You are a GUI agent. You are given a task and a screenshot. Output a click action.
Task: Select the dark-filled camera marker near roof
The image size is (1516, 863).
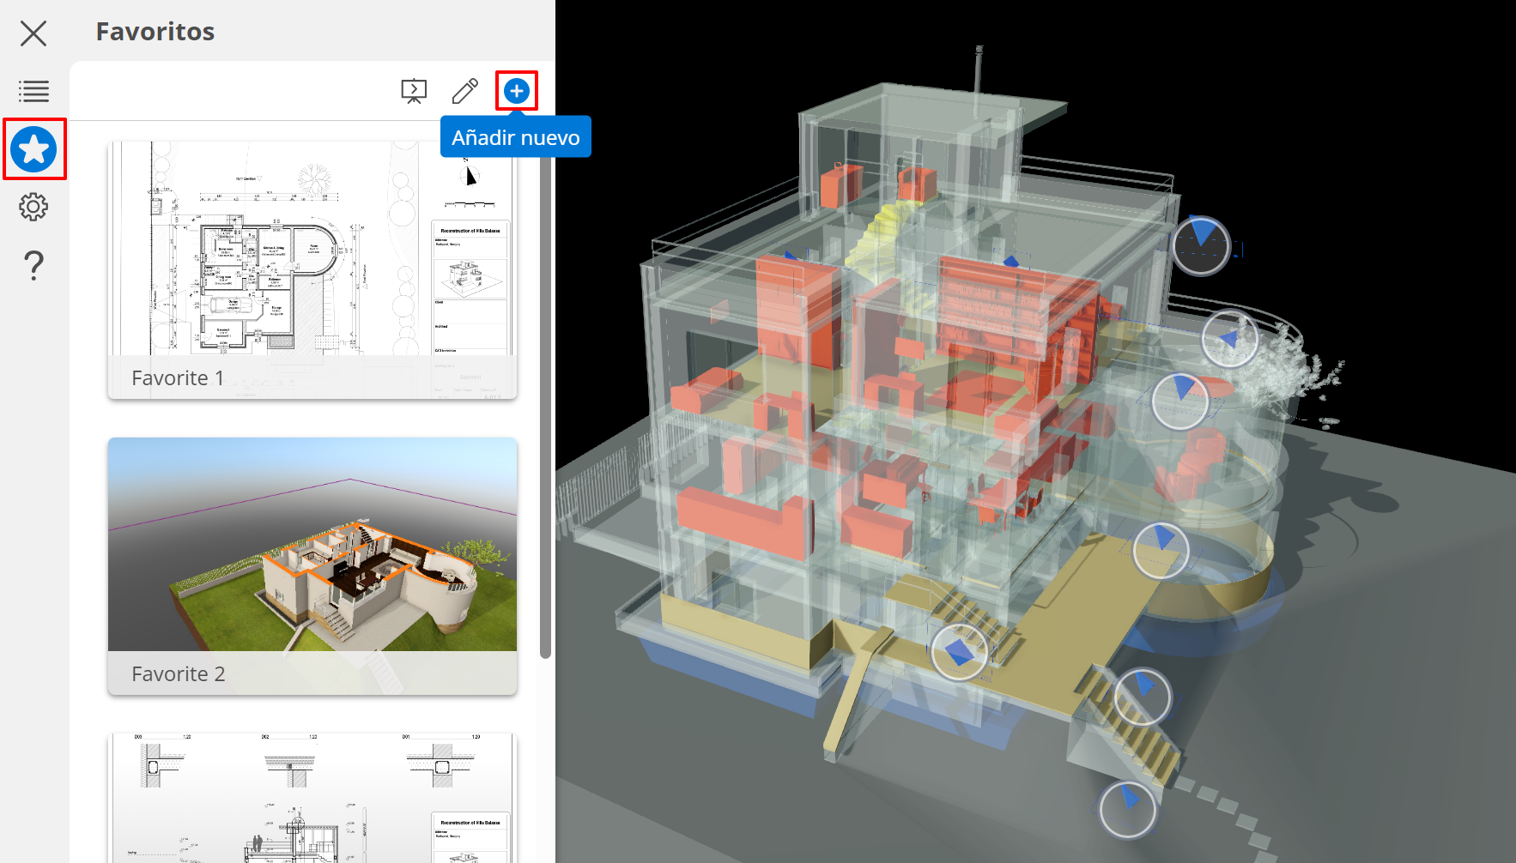[x=1202, y=245]
